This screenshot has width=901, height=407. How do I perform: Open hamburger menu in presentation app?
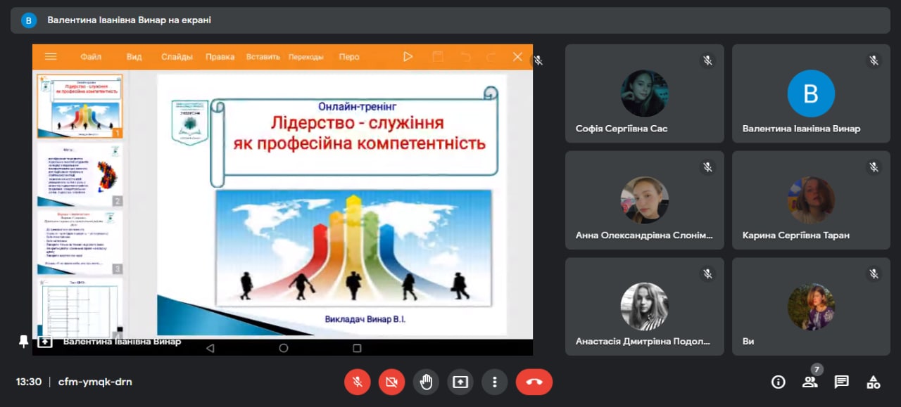(51, 57)
